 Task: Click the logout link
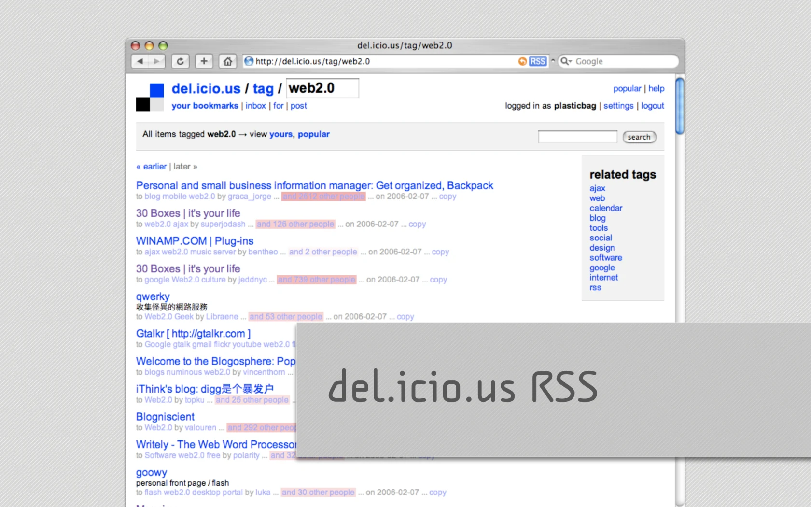click(653, 106)
